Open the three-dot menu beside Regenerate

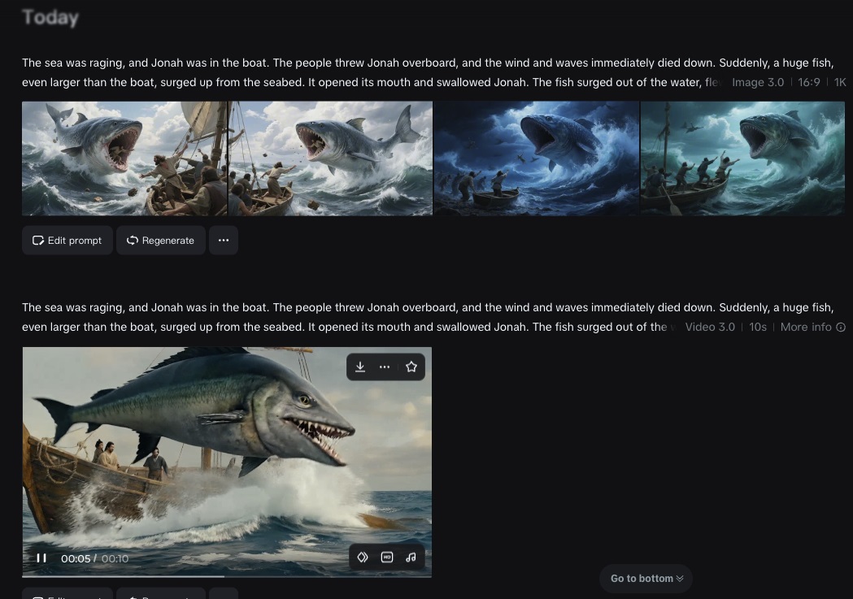coord(224,240)
